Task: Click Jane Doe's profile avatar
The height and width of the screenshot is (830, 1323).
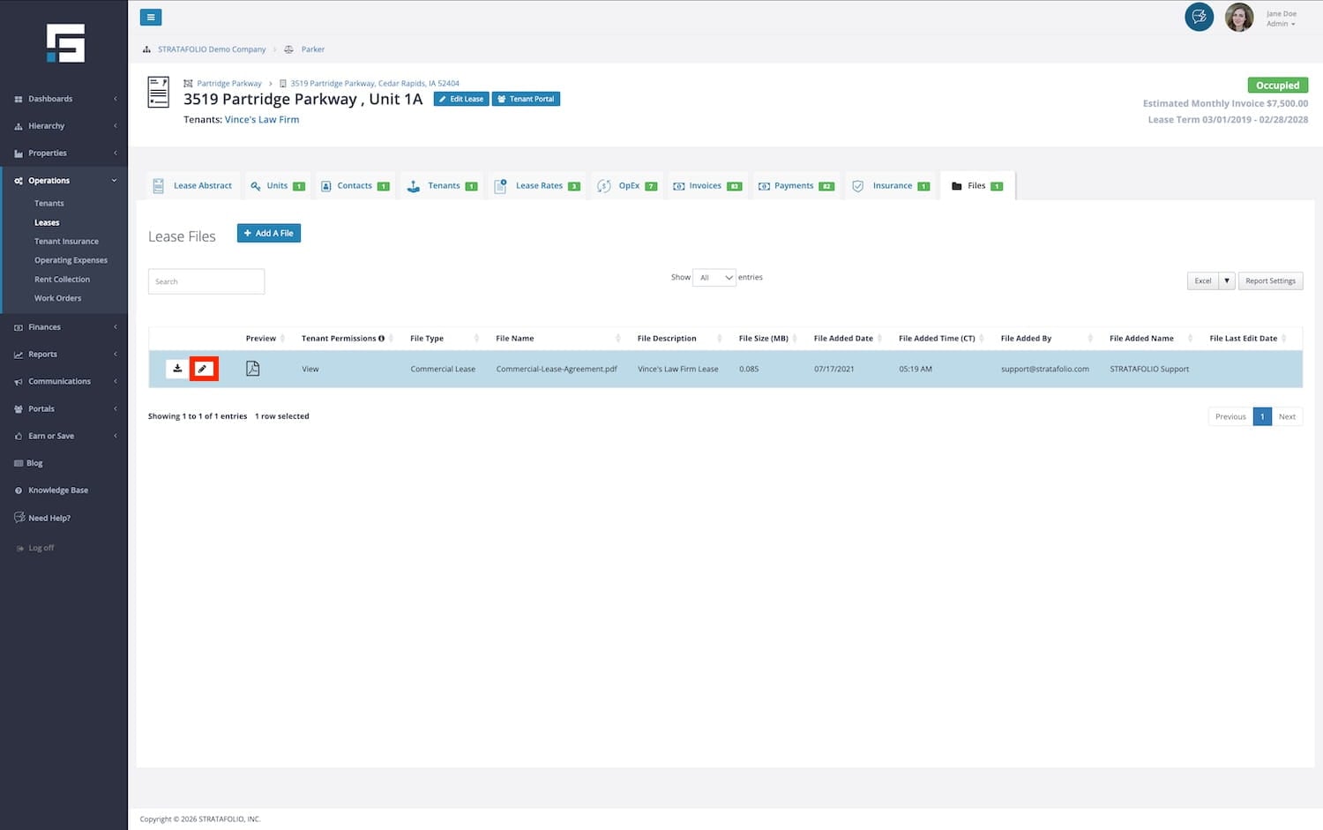Action: pos(1238,18)
